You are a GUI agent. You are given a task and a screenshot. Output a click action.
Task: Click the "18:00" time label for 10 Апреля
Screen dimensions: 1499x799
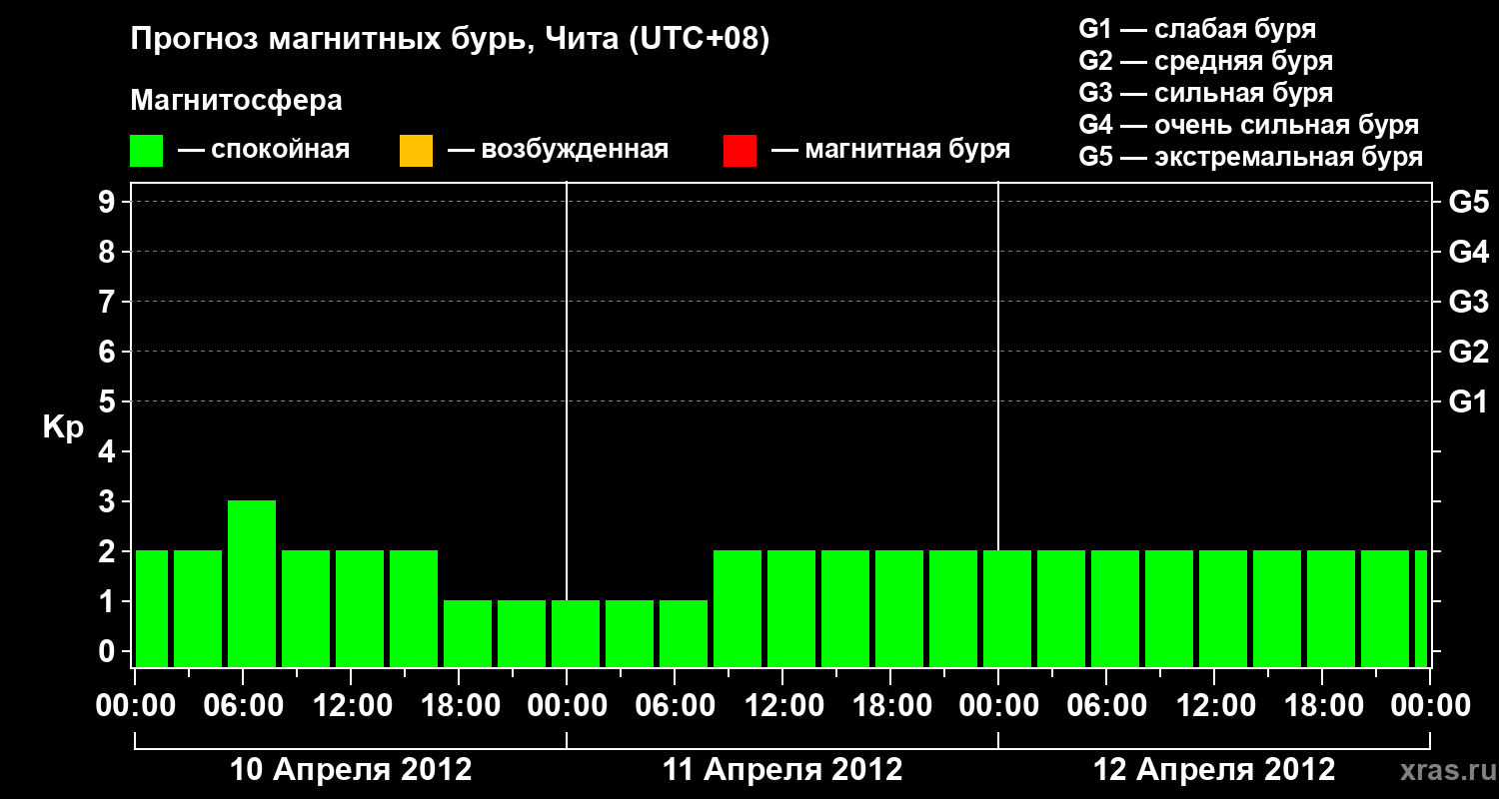click(x=459, y=705)
